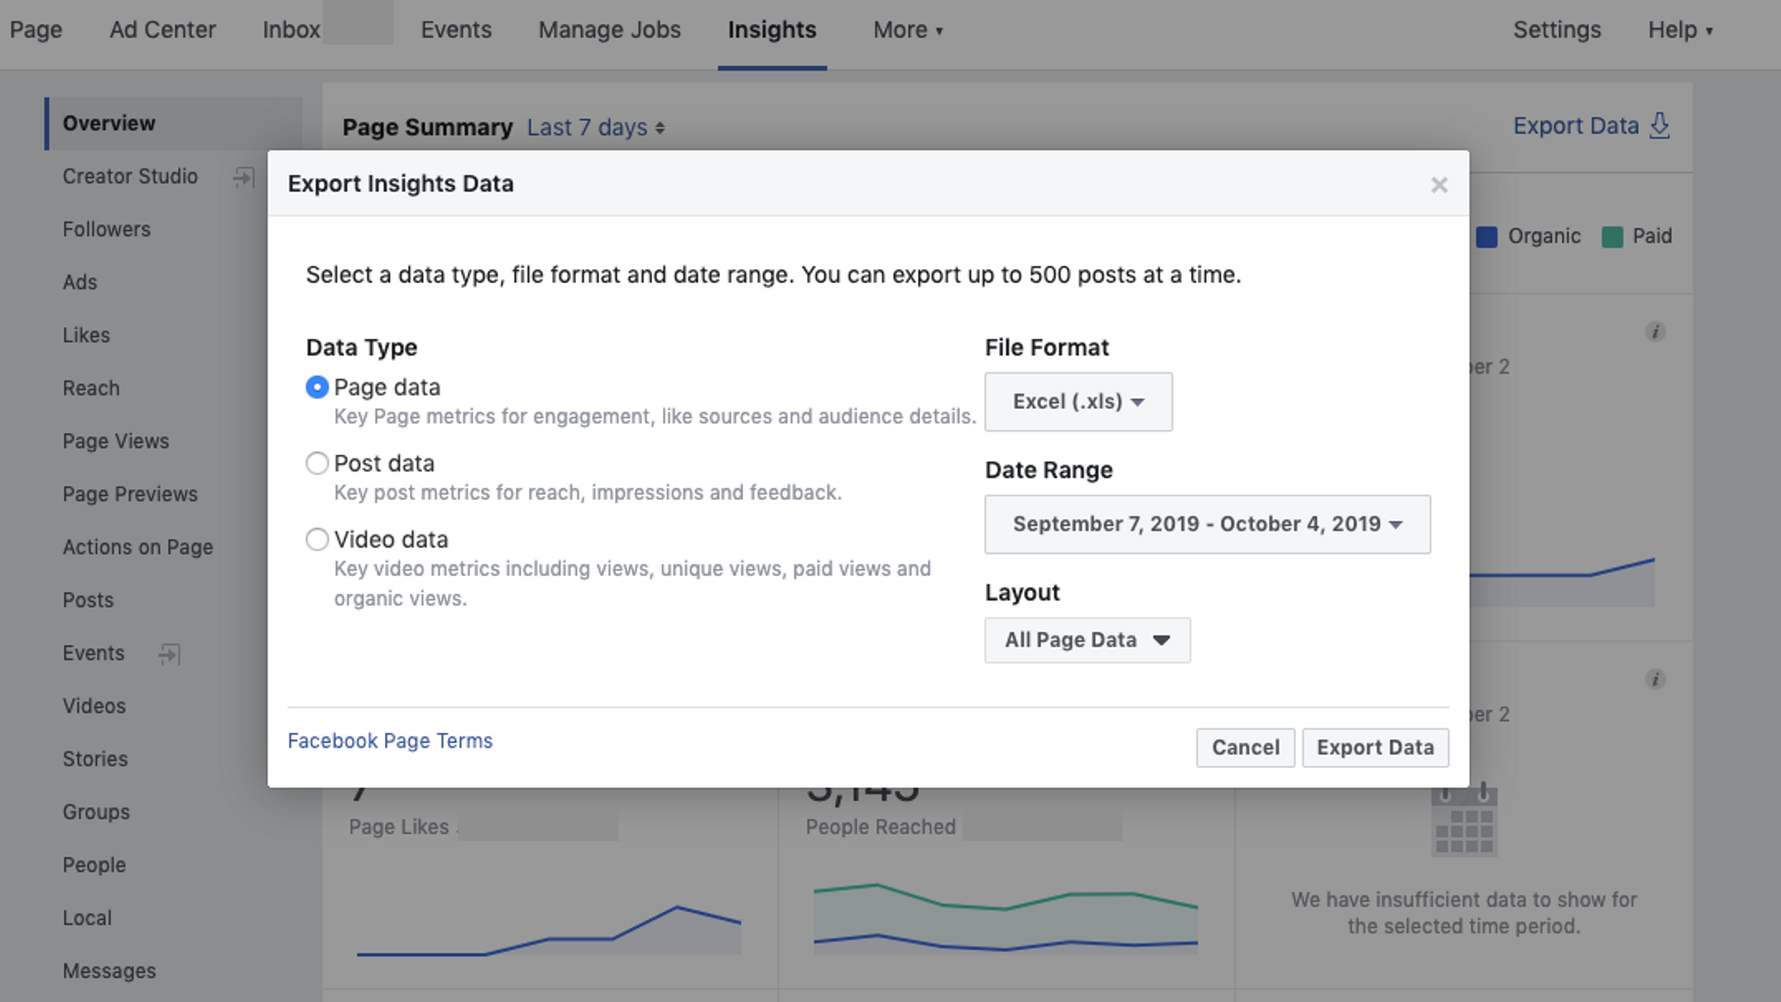1781x1002 pixels.
Task: Open the Facebook Page Terms link
Action: click(x=390, y=740)
